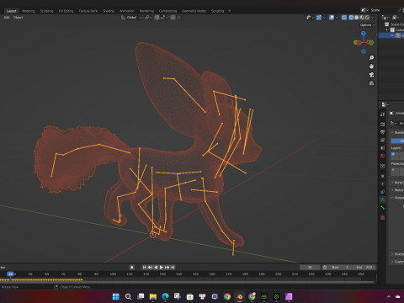Open the Options dropdown in viewport

click(x=367, y=25)
